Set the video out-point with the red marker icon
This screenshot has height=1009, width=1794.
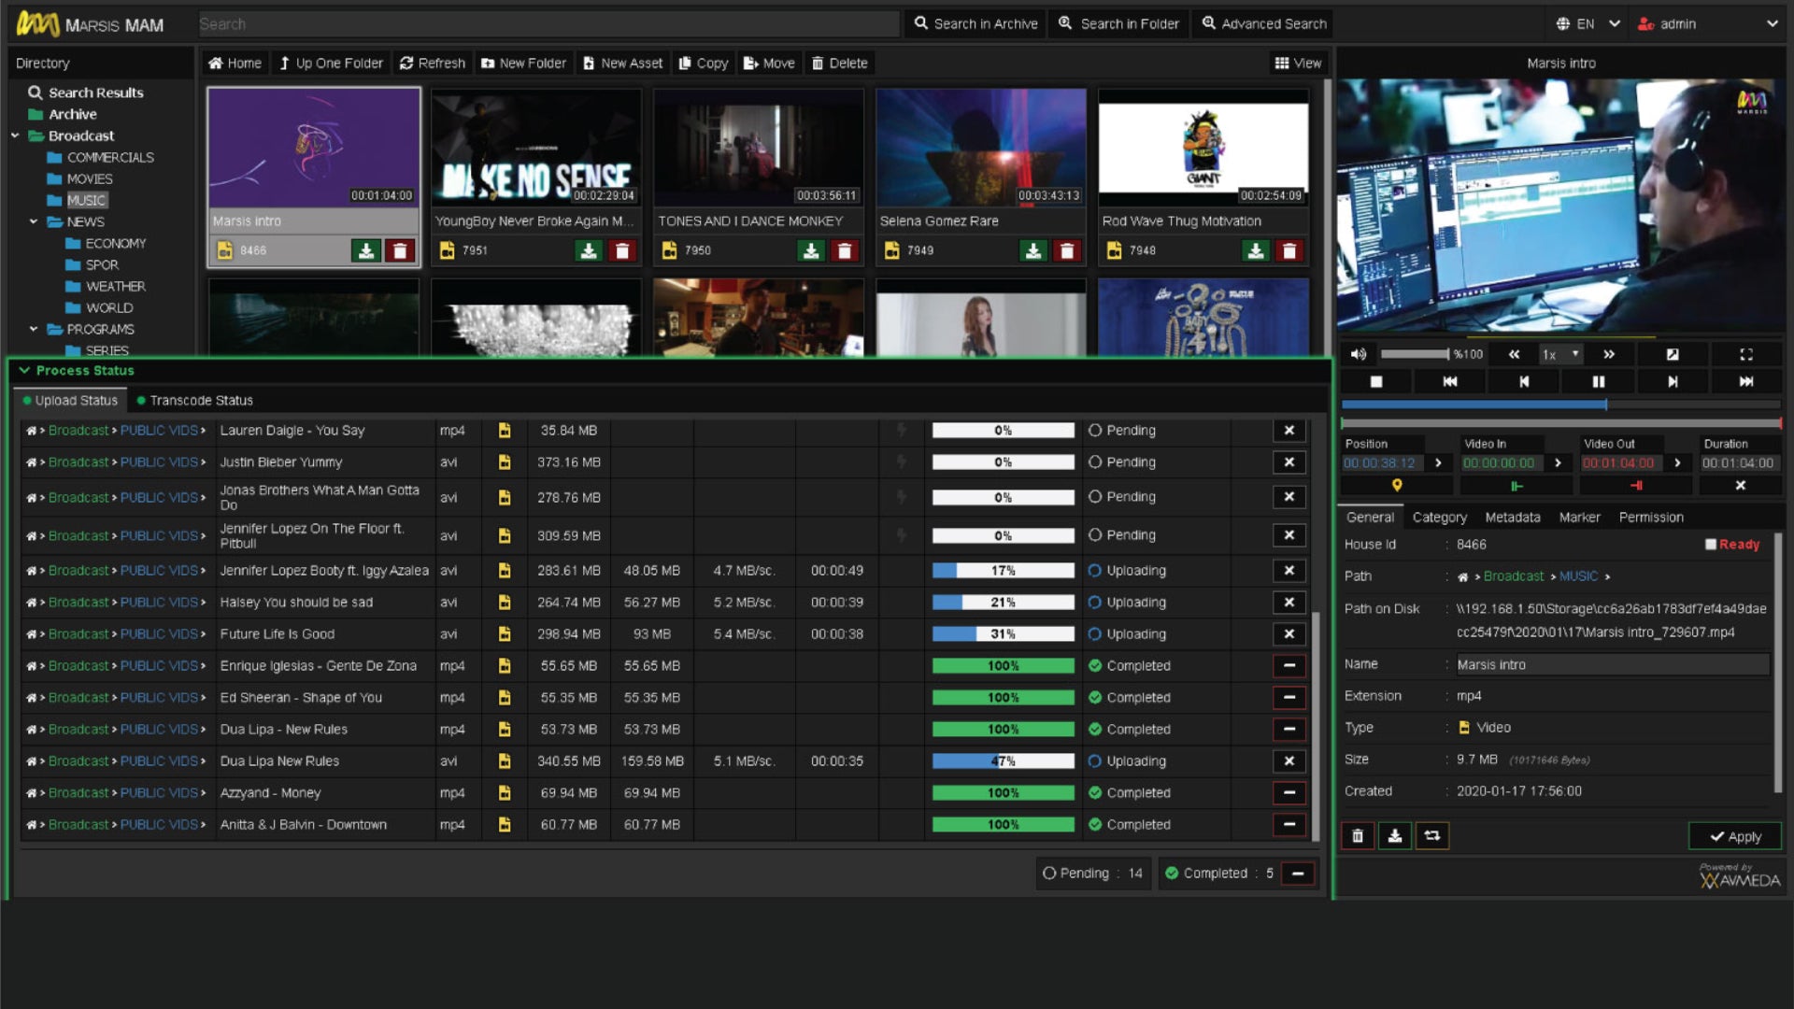click(1636, 486)
